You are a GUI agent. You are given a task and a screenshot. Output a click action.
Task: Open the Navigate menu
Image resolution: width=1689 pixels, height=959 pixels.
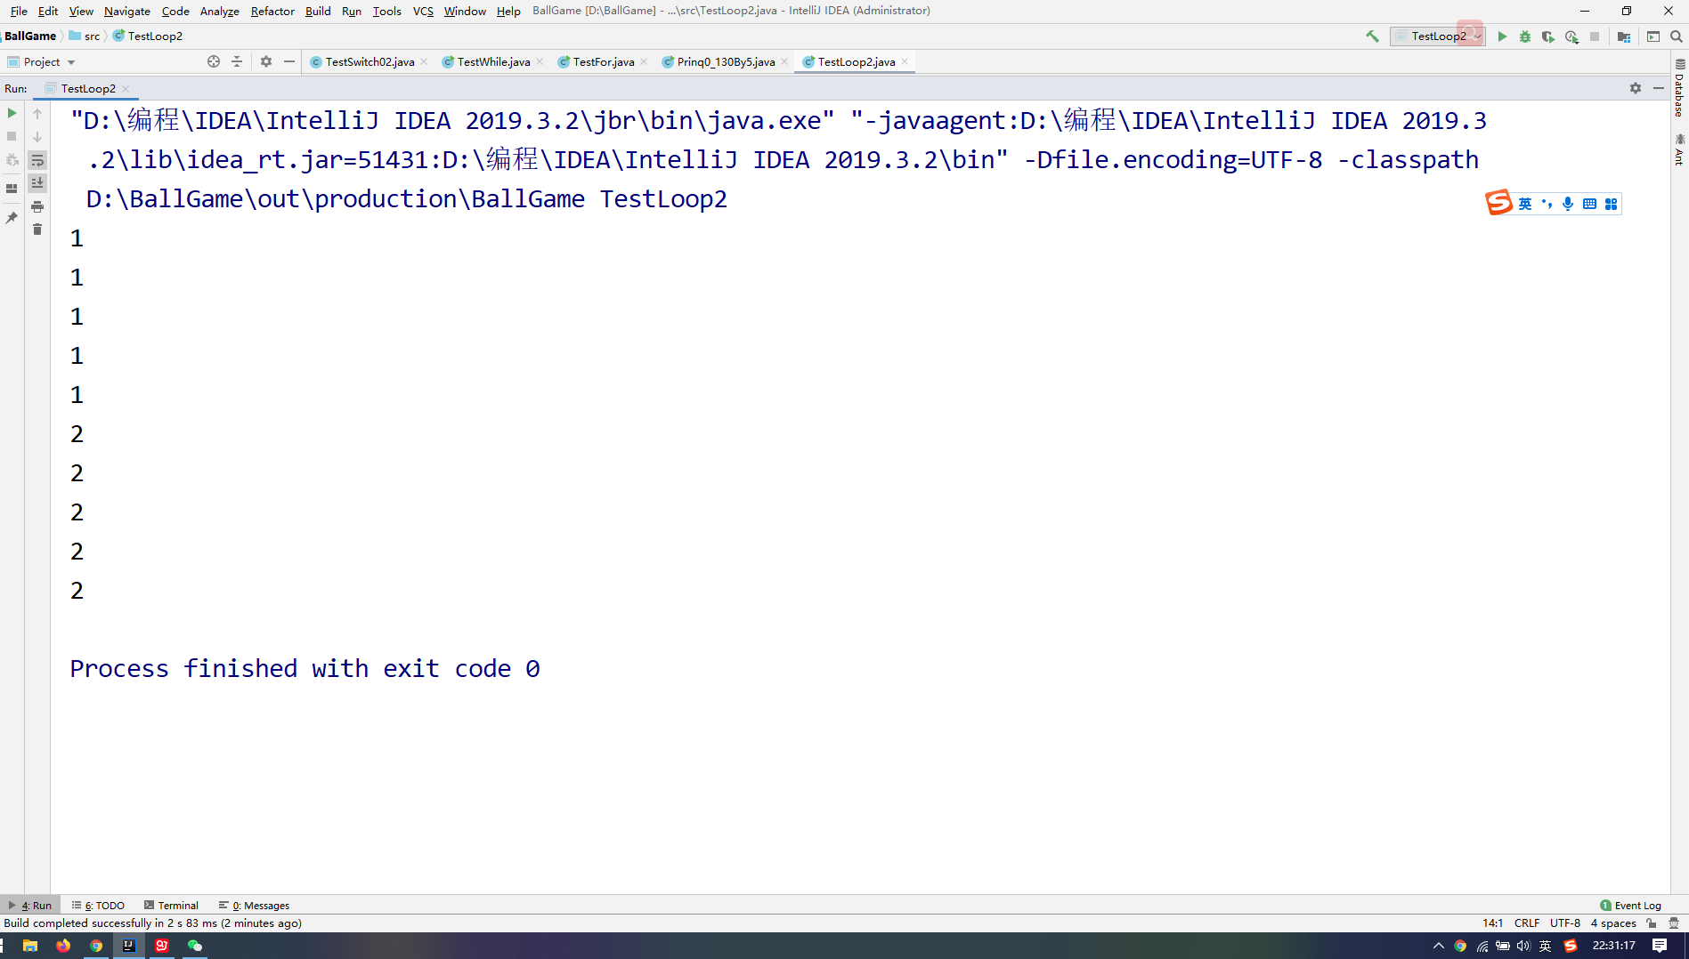click(x=127, y=11)
